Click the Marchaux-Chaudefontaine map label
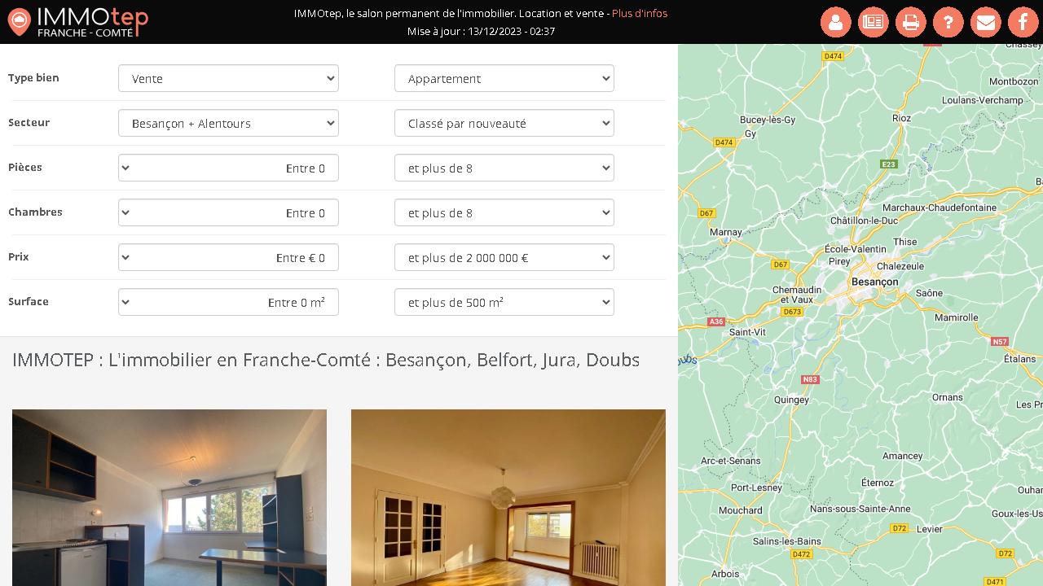The image size is (1043, 586). pyautogui.click(x=940, y=208)
